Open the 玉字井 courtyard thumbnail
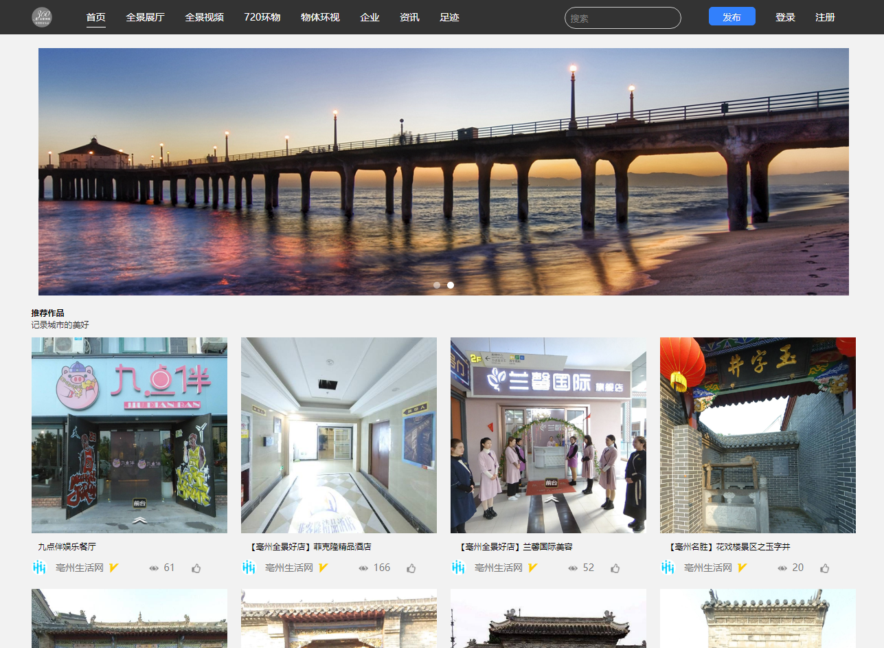The width and height of the screenshot is (884, 648). pyautogui.click(x=758, y=435)
